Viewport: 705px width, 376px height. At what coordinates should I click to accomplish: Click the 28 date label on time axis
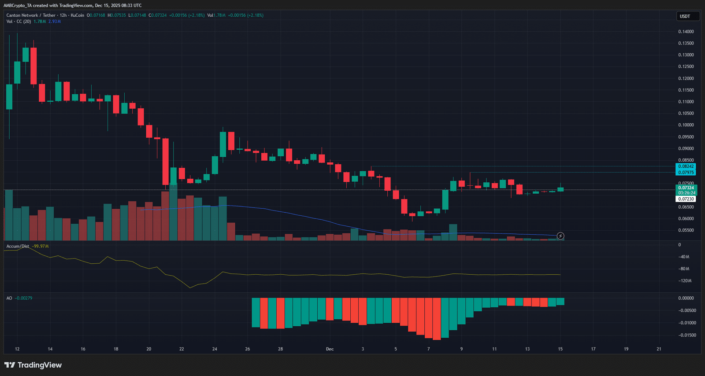[280, 349]
